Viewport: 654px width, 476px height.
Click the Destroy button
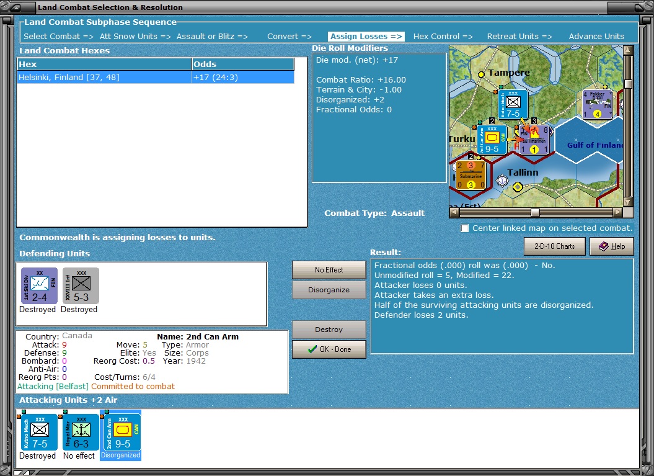click(x=329, y=330)
